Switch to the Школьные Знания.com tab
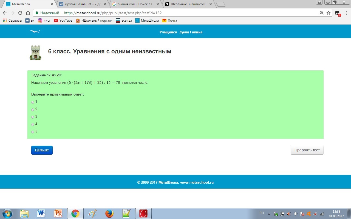The height and width of the screenshot is (219, 351). tap(188, 4)
